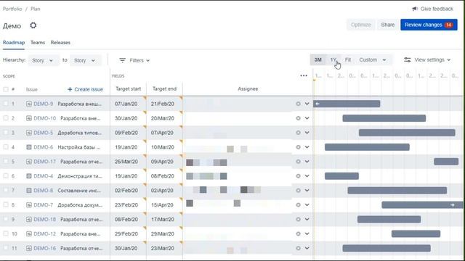Select the 1Y timeframe option

[x=333, y=59]
